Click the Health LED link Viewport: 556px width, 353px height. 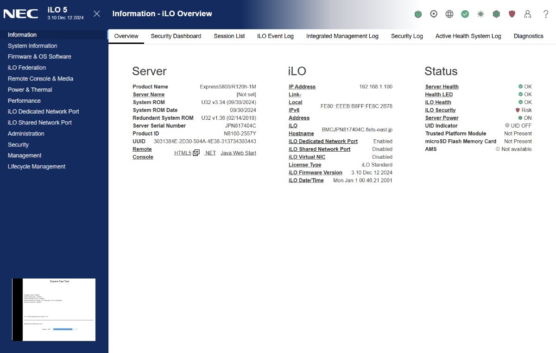tap(439, 94)
